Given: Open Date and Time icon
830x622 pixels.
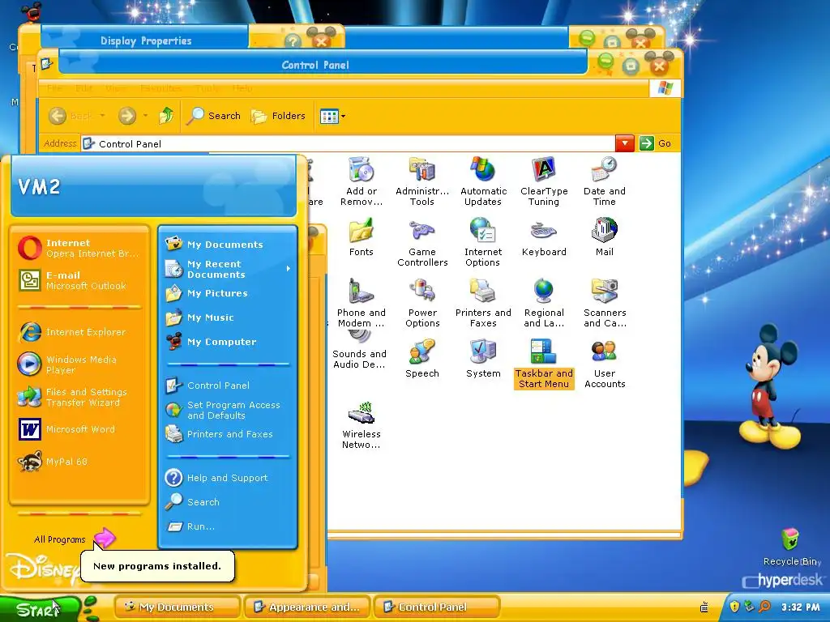Looking at the screenshot, I should (x=605, y=181).
